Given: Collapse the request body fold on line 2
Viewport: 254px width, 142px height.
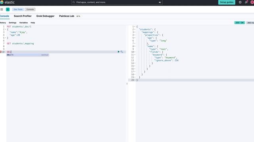Looking at the screenshot, I should (5, 30).
